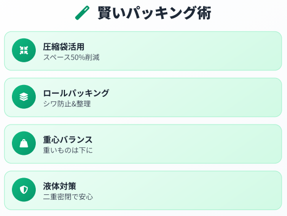Click the シワ防止&整理 subtitle

(67, 104)
